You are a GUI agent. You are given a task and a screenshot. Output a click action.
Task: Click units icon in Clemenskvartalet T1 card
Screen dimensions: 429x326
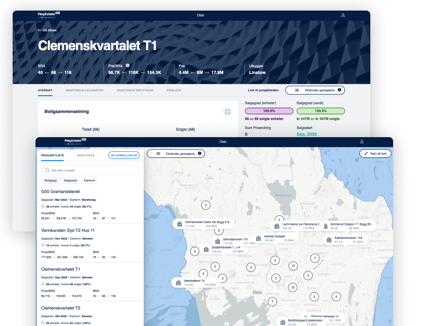(x=43, y=284)
